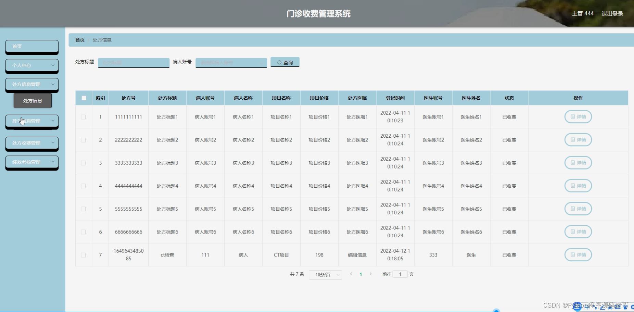Expand the 处方收费管理 menu

(x=32, y=143)
